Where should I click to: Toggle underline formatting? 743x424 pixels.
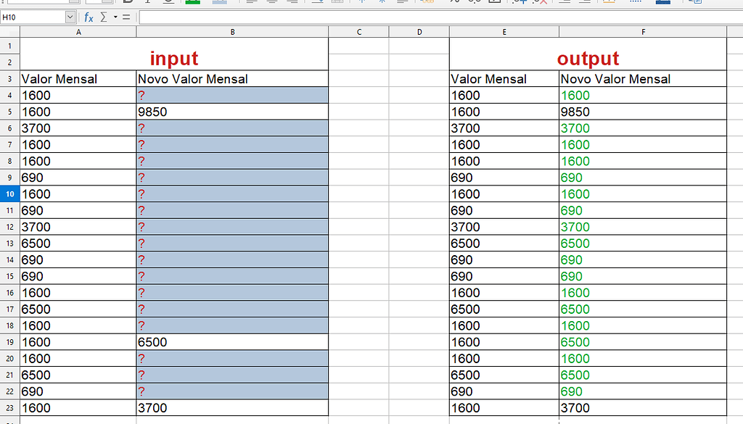coord(168,2)
